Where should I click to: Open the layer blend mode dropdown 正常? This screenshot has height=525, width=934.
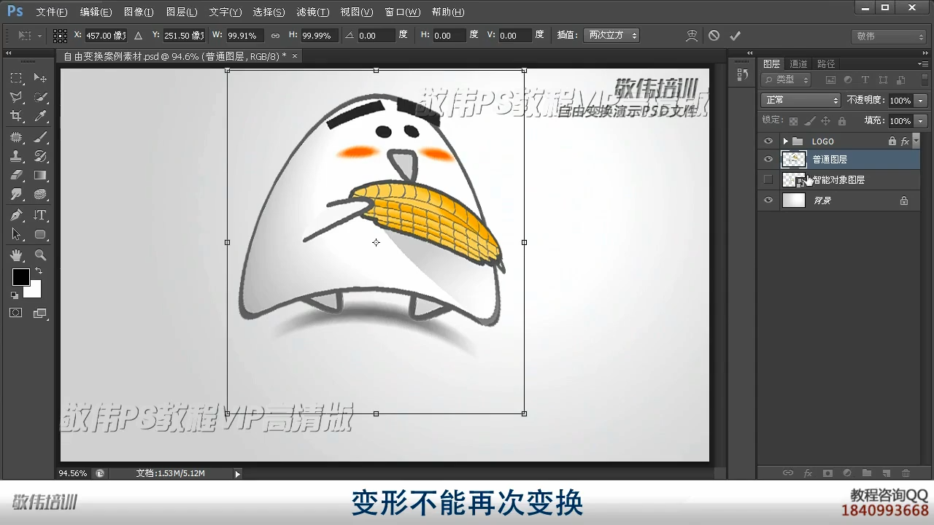800,100
